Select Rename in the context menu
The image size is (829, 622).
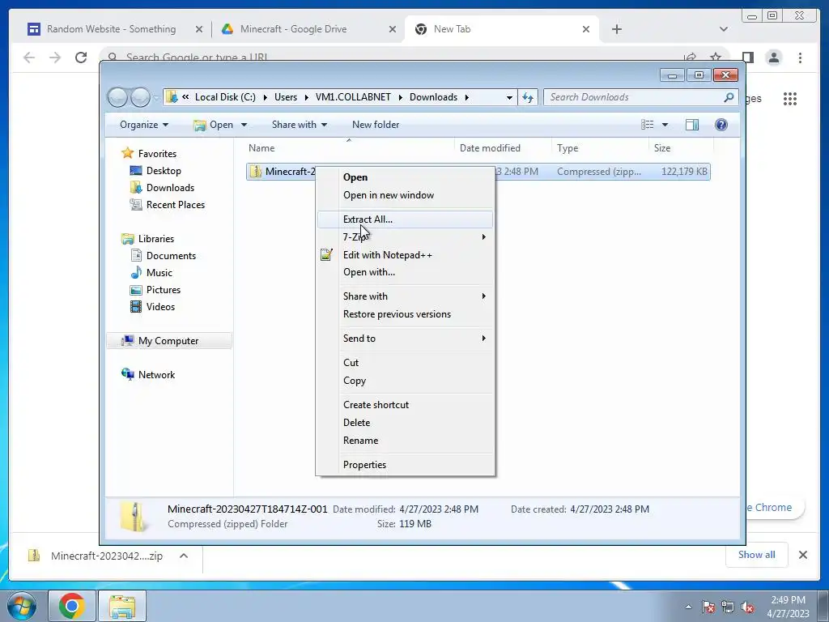pyautogui.click(x=405, y=441)
